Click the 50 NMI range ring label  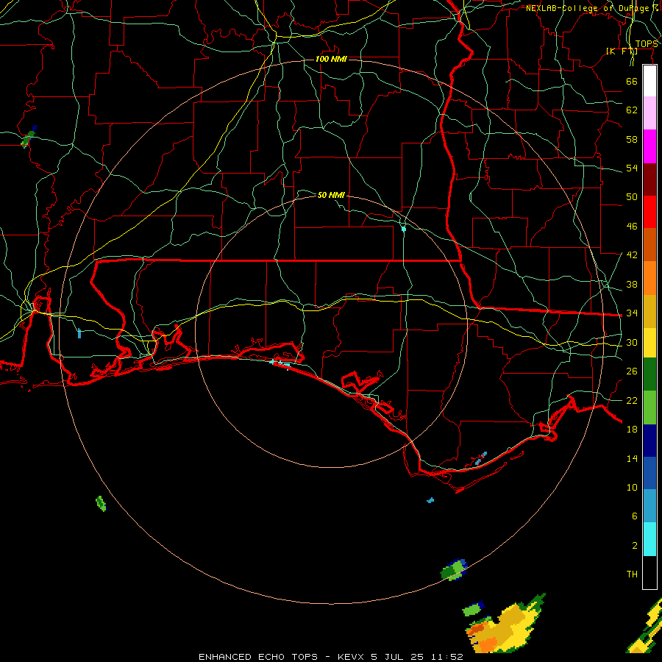pyautogui.click(x=331, y=195)
